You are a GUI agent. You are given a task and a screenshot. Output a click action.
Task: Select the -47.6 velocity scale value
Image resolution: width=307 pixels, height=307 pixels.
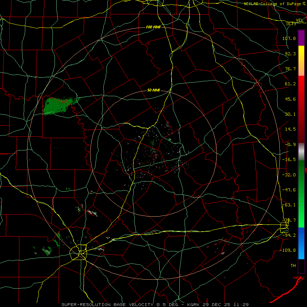click(289, 190)
